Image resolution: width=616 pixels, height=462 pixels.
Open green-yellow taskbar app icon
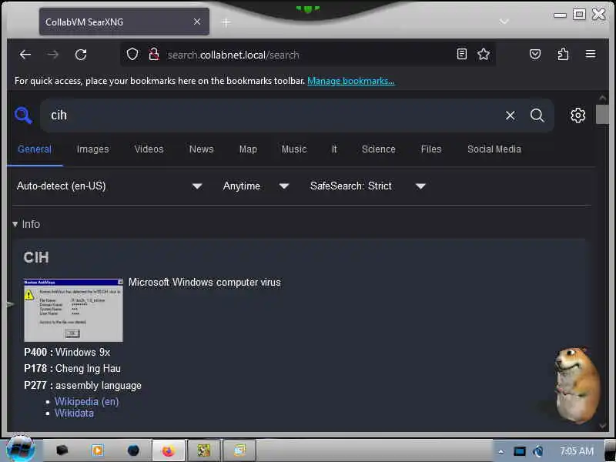coord(204,450)
